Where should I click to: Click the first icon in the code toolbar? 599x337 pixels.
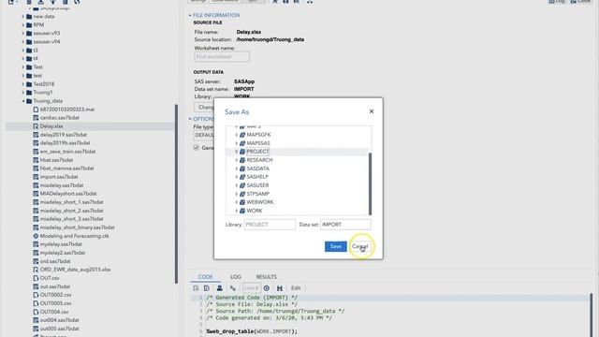tap(196, 288)
